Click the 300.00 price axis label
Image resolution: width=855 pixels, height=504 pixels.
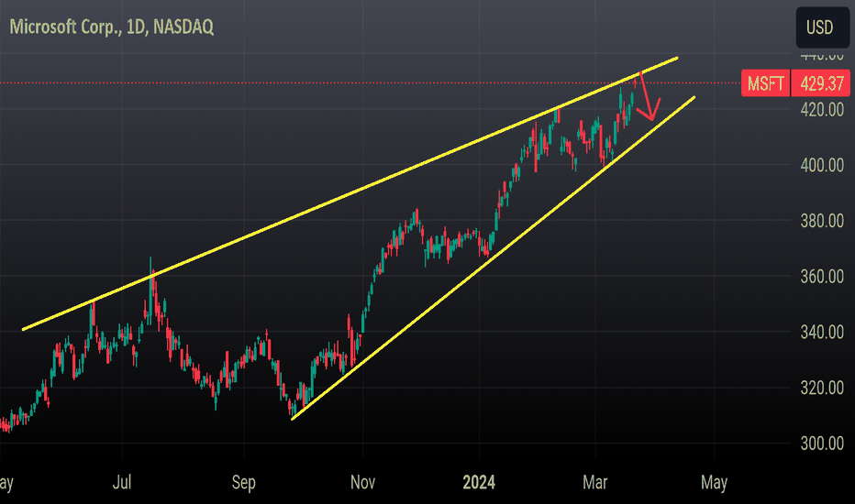pos(822,444)
